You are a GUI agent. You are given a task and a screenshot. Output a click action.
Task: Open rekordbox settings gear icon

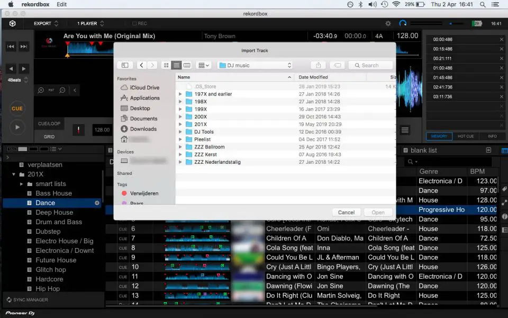[x=388, y=23]
